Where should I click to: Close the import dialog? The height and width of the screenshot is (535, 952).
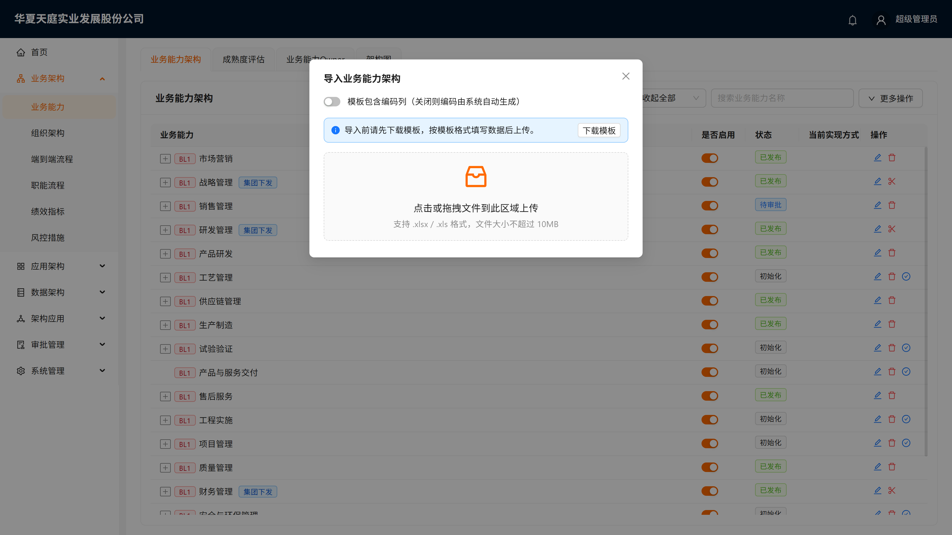[x=626, y=76]
